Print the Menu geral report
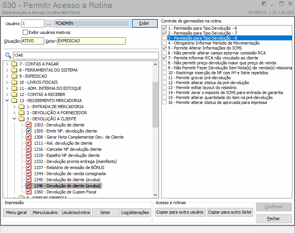Screen dimensions: 295x233 tap(16, 212)
